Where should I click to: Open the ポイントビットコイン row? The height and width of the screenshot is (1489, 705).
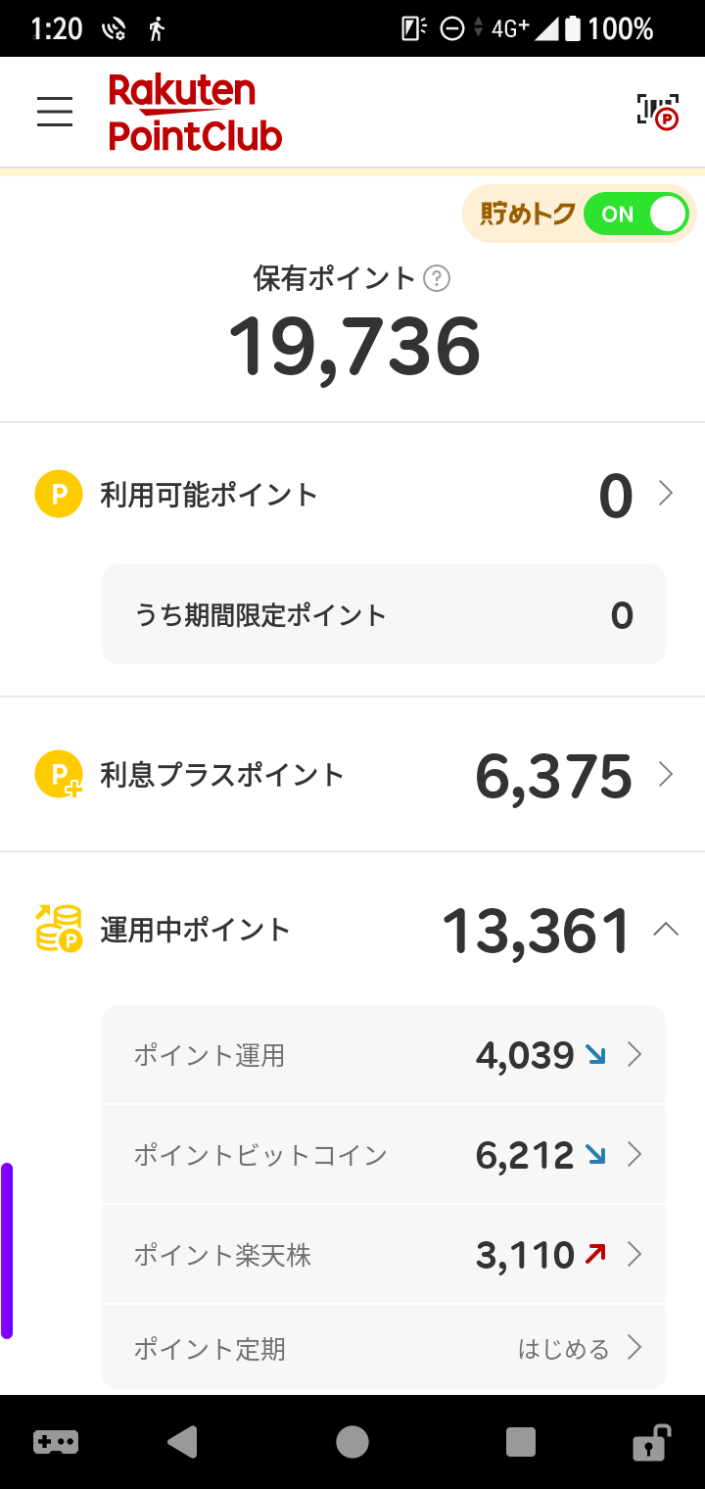384,1155
